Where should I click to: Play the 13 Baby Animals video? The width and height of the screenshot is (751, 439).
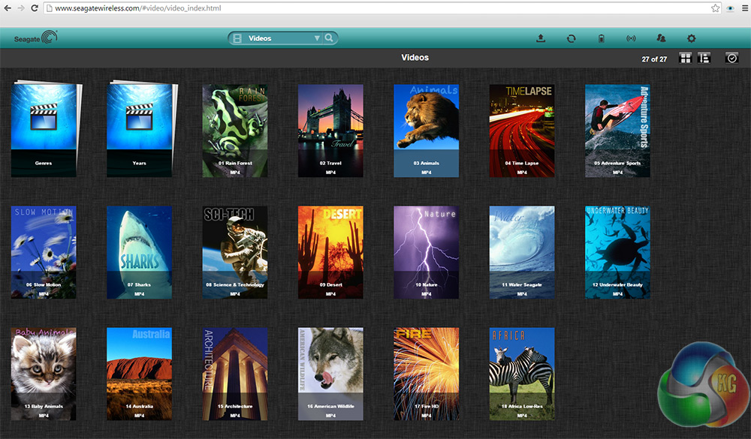44,373
